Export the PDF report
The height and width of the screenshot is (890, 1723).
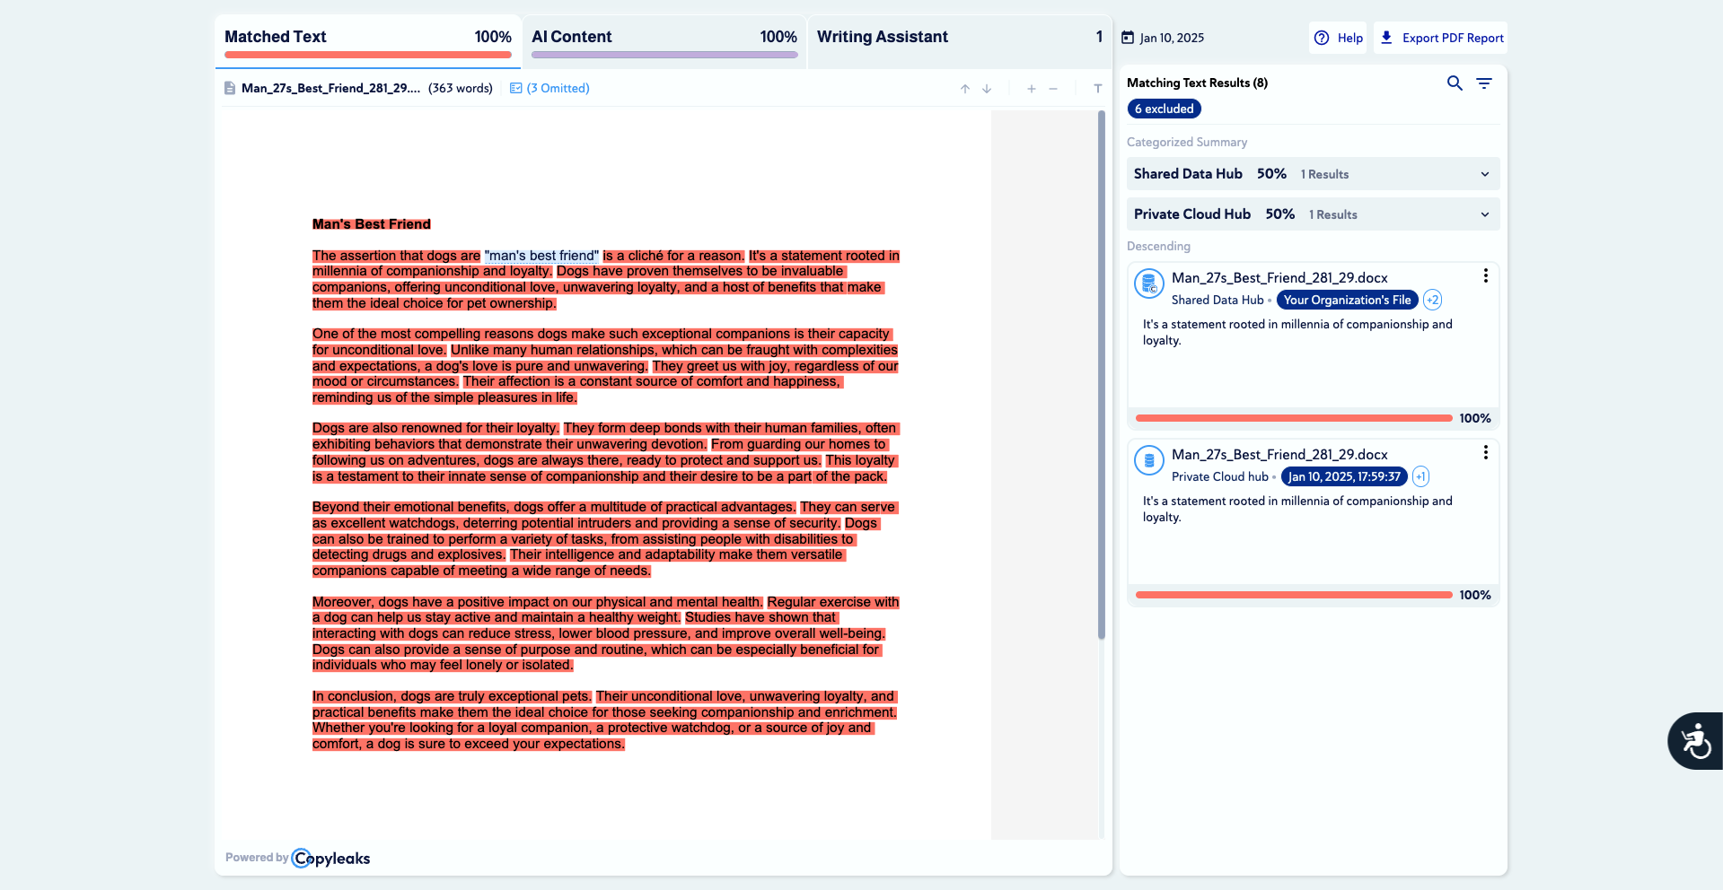[1442, 38]
